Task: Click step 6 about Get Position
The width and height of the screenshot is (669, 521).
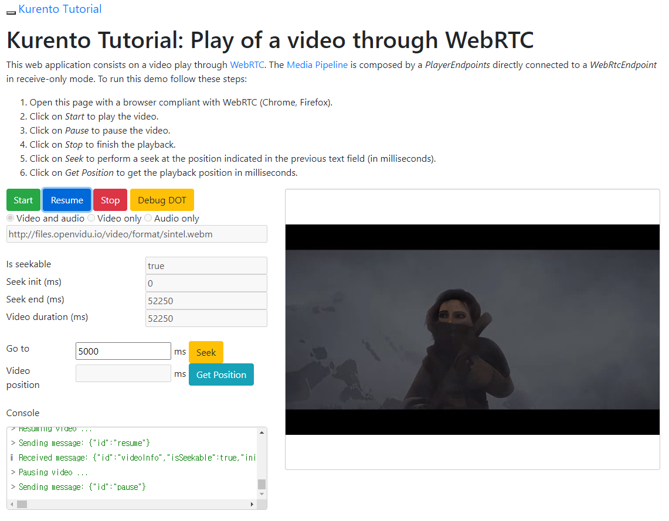Action: [x=164, y=173]
